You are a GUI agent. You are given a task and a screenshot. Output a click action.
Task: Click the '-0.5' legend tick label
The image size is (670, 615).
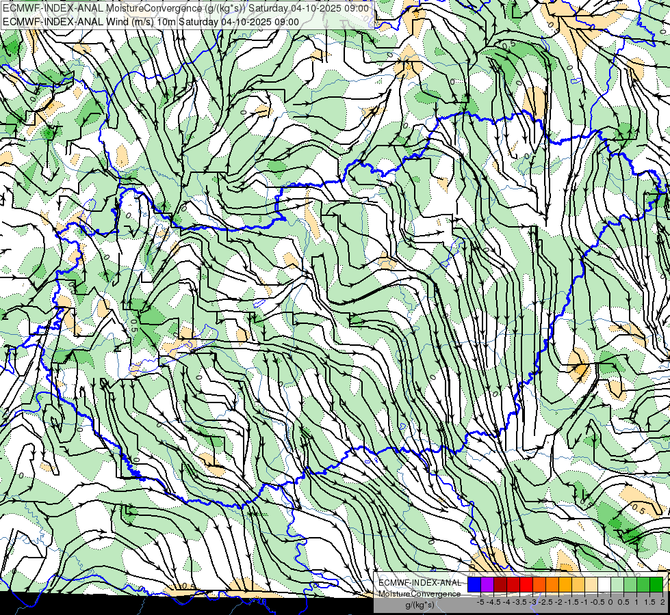[x=597, y=602]
